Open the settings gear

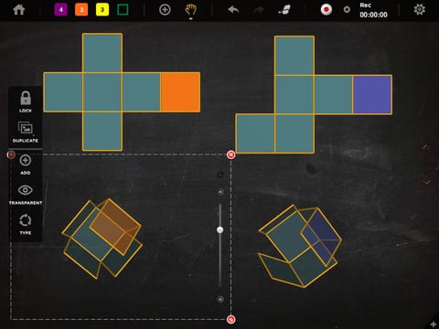420,9
